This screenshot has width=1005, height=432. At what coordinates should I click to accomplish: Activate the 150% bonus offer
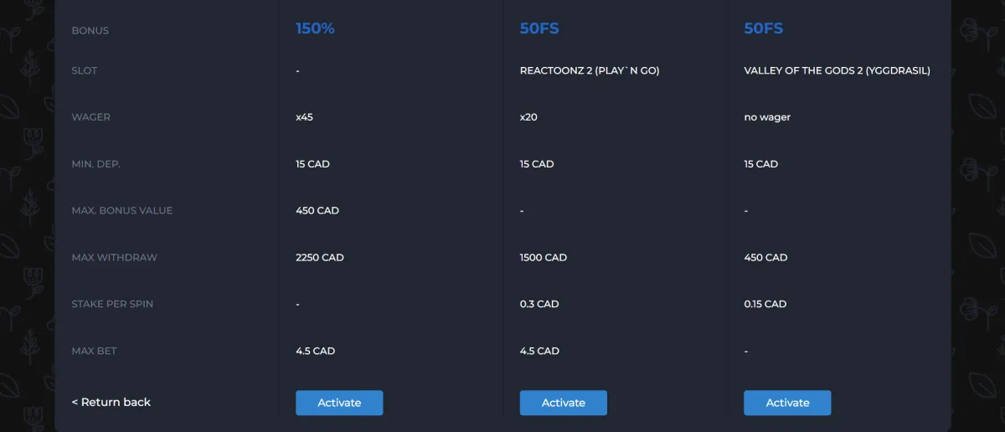click(x=339, y=403)
